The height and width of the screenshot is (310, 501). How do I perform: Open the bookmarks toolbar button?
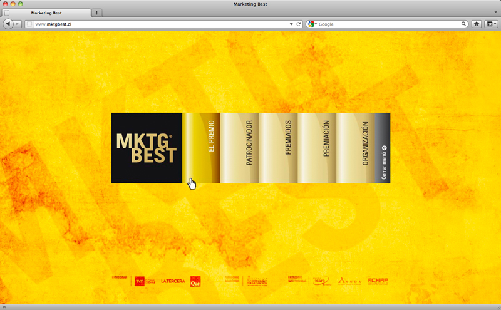(x=490, y=24)
